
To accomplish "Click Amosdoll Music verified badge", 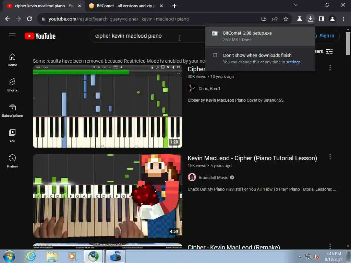I will 232,177.
